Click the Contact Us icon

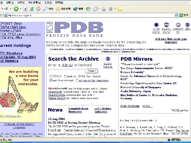coord(178,25)
